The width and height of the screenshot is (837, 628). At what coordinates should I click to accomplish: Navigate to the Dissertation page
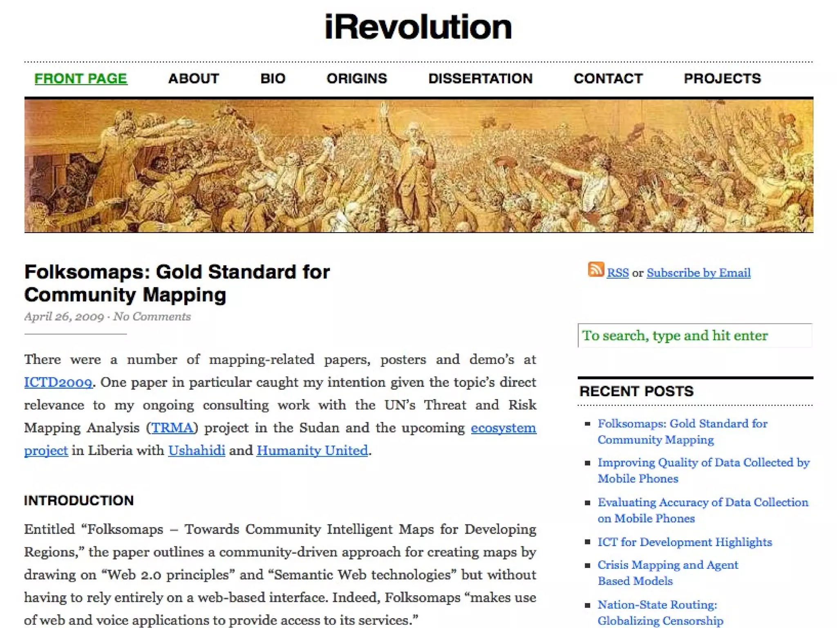point(480,78)
